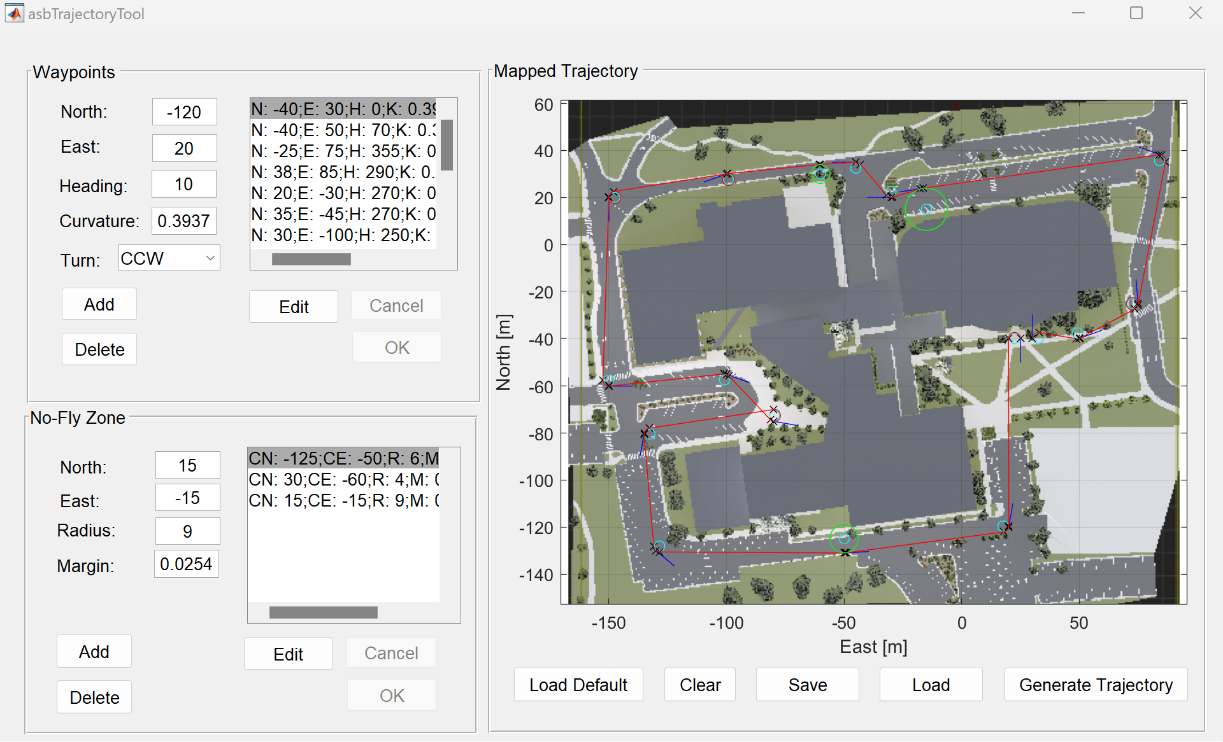Open the Turn dropdown arrow
The height and width of the screenshot is (742, 1223).
coord(210,258)
